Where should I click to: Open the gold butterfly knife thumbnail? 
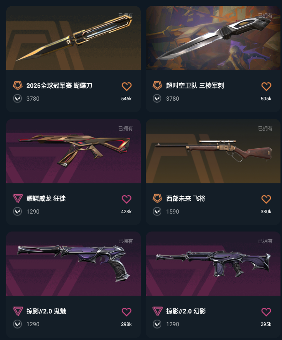click(73, 38)
